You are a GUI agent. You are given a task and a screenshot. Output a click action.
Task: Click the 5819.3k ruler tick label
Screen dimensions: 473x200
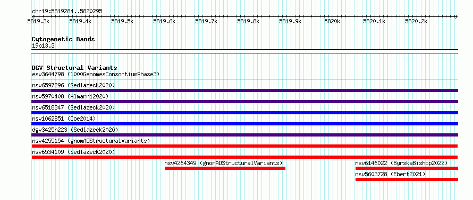(39, 21)
